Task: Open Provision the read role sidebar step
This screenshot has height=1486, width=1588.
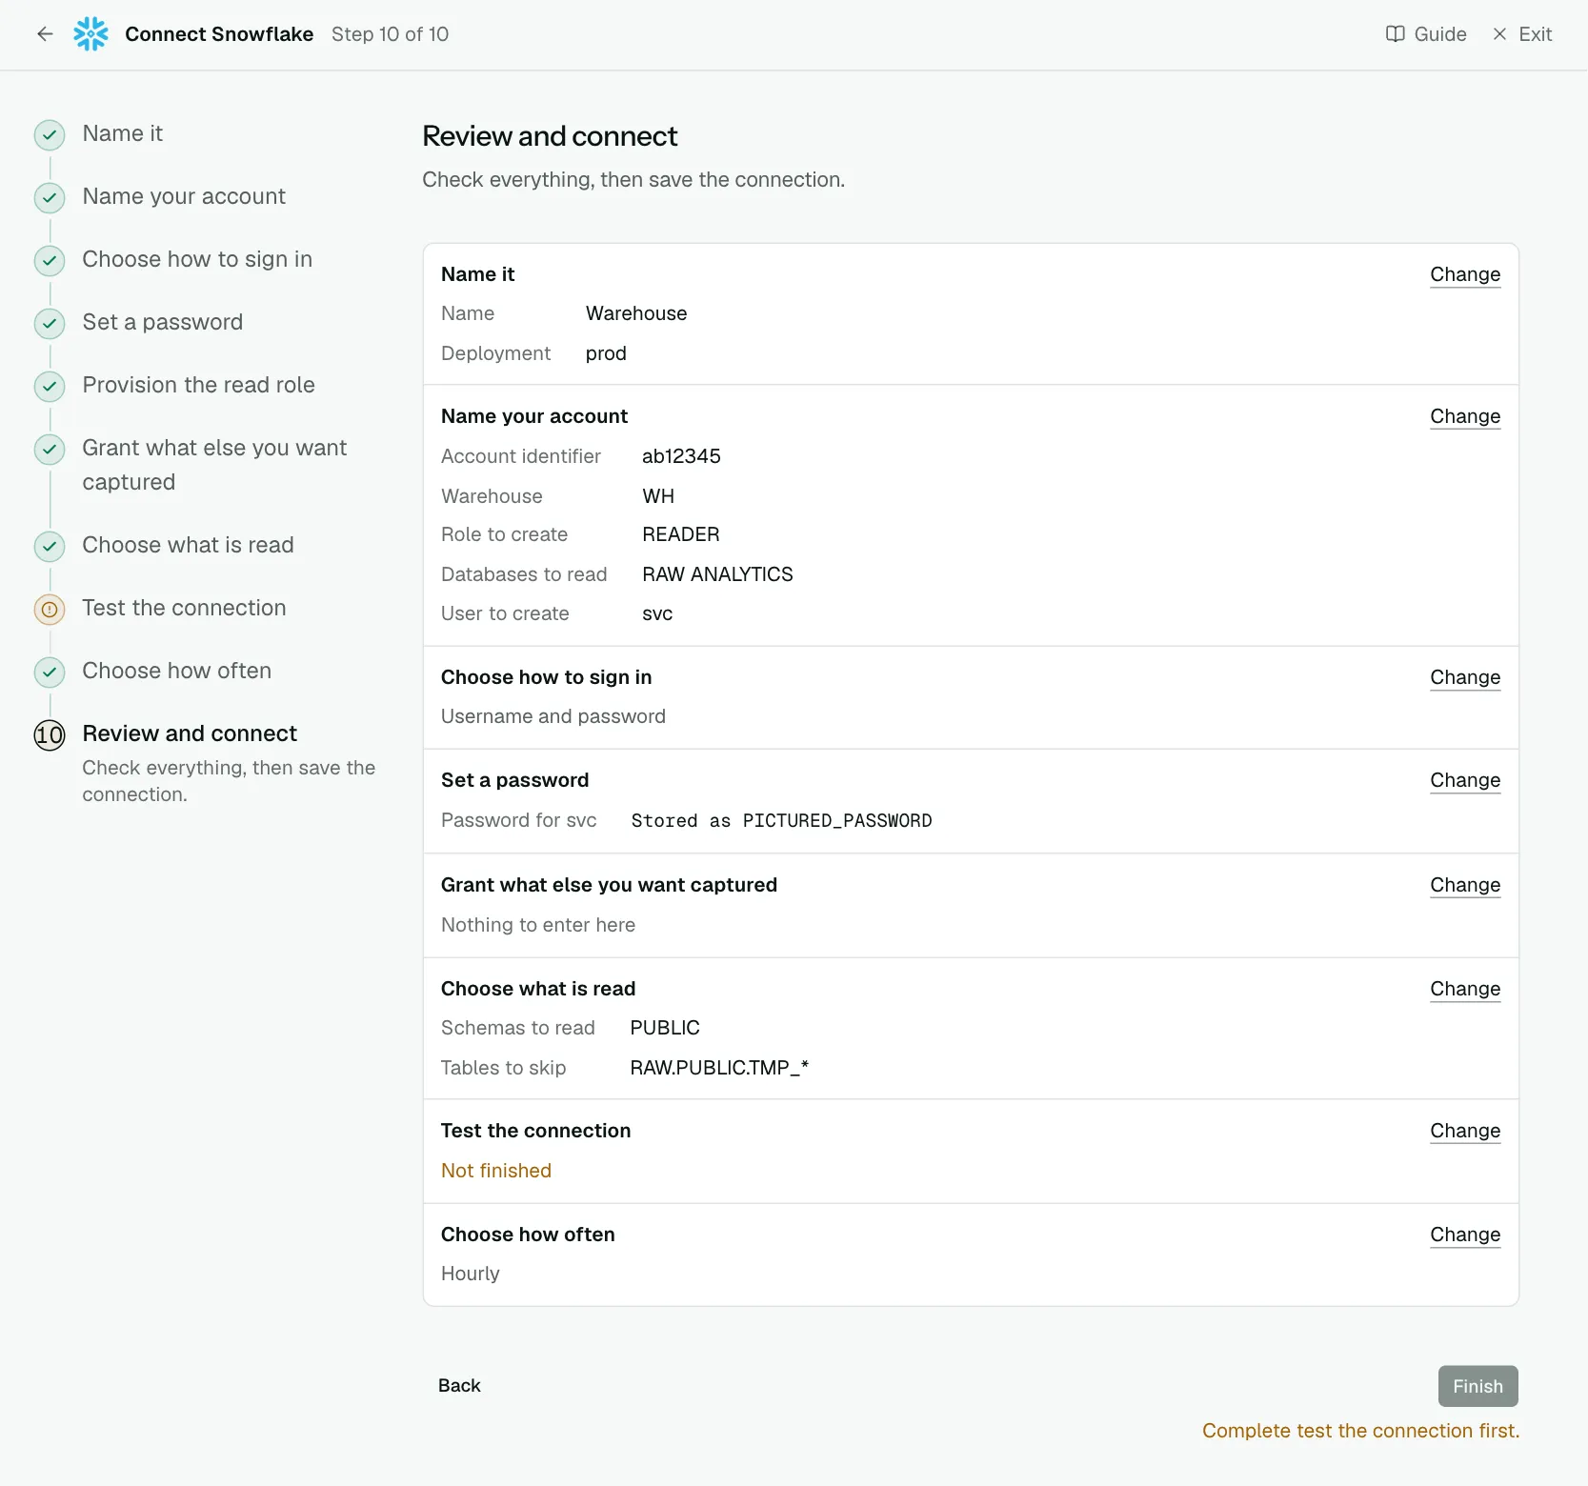Action: (x=198, y=385)
